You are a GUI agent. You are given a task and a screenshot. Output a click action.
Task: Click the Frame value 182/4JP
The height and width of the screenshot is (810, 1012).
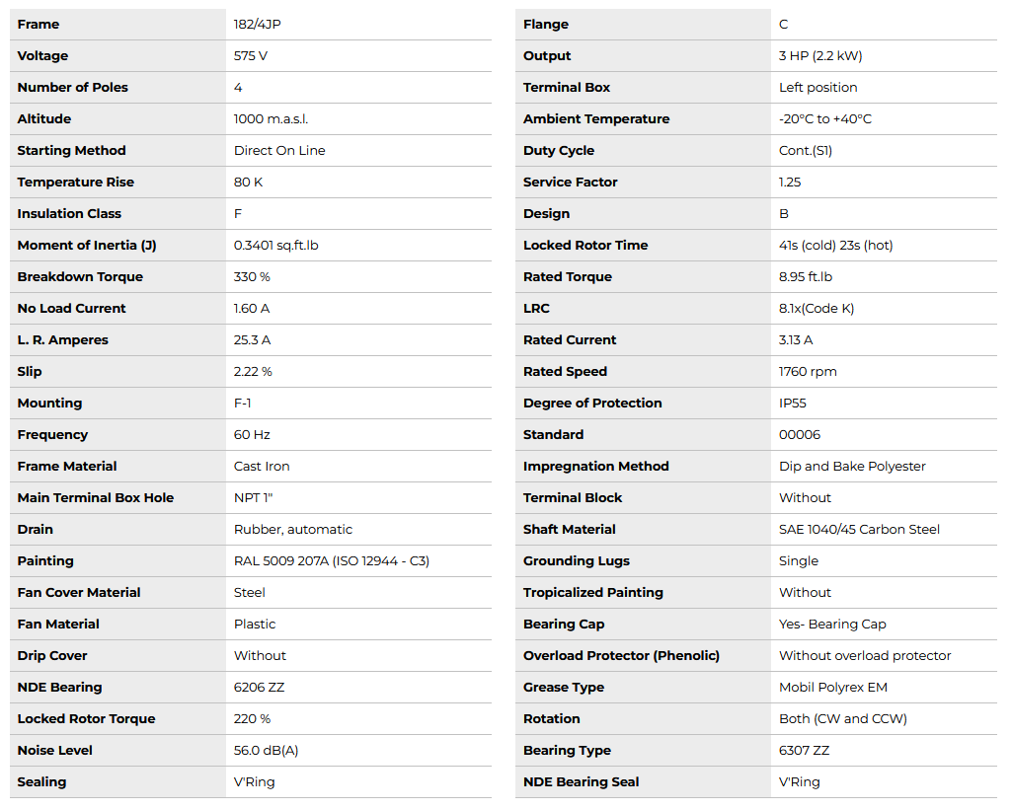point(259,24)
